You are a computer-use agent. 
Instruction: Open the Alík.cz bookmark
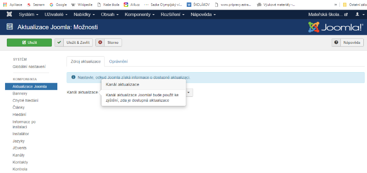tap(132, 5)
